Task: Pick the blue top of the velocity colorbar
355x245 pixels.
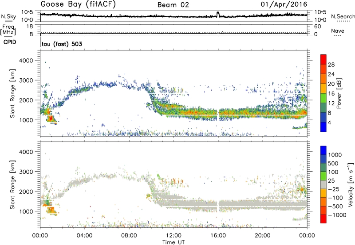Action: [323, 150]
